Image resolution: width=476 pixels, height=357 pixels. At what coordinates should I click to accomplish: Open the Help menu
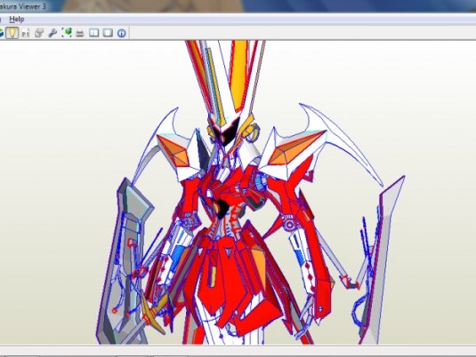click(x=17, y=20)
